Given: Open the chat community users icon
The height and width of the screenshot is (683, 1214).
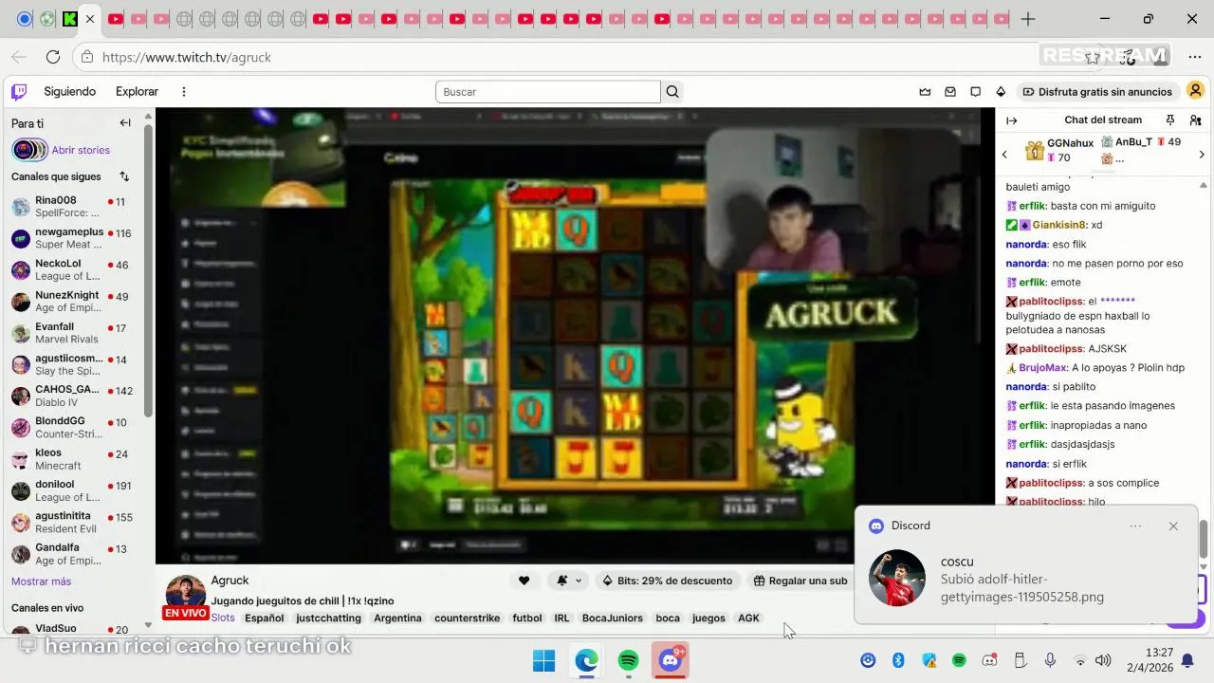Looking at the screenshot, I should tap(1195, 120).
